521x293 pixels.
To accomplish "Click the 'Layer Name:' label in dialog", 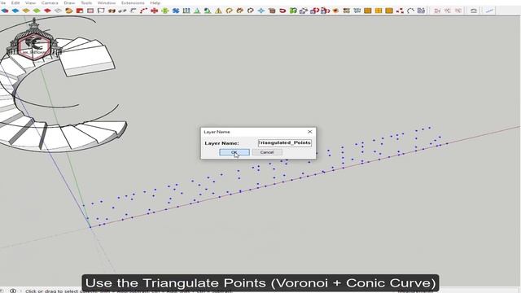I will [221, 143].
